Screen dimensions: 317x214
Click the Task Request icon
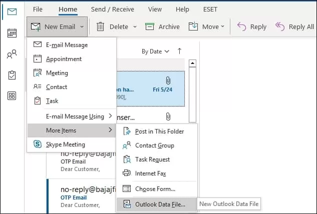click(127, 159)
